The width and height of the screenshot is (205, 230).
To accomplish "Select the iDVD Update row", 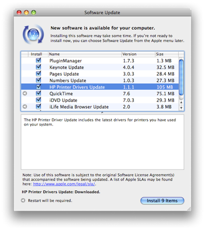I will (100, 100).
